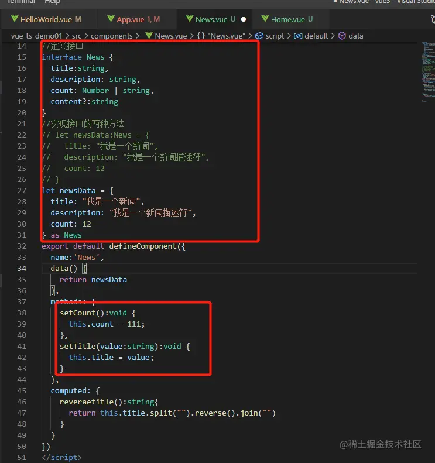Click the split reverse join return line
435x463 pixels.
(172, 413)
